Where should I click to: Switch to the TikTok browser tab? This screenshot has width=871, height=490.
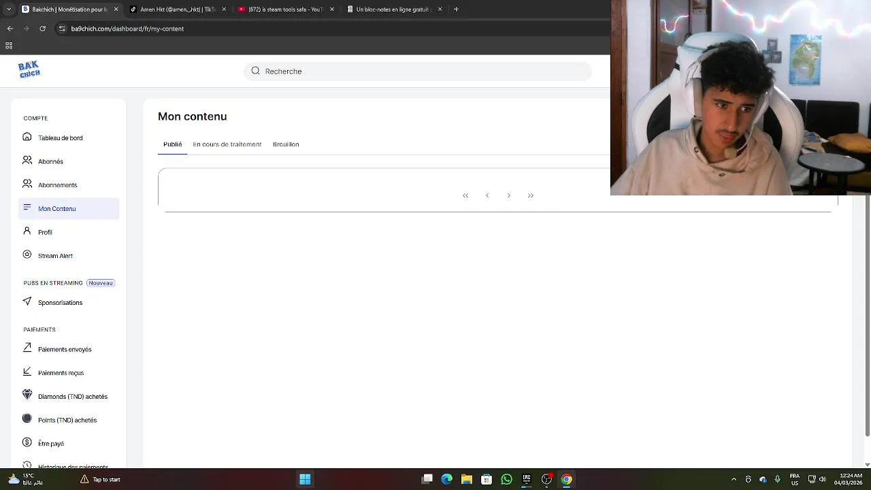point(177,10)
